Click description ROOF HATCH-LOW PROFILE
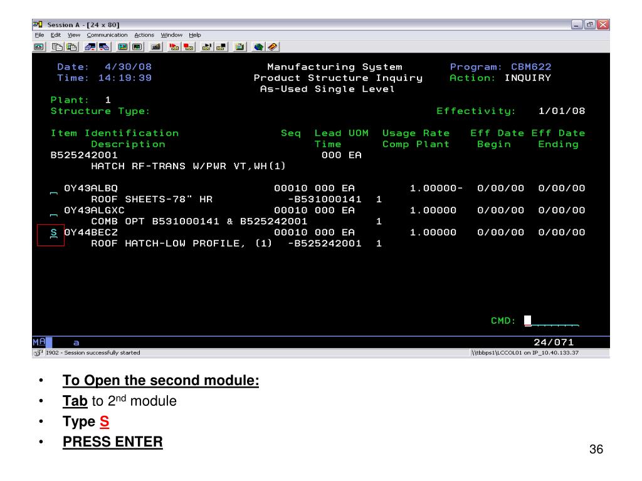The image size is (642, 481). click(168, 244)
